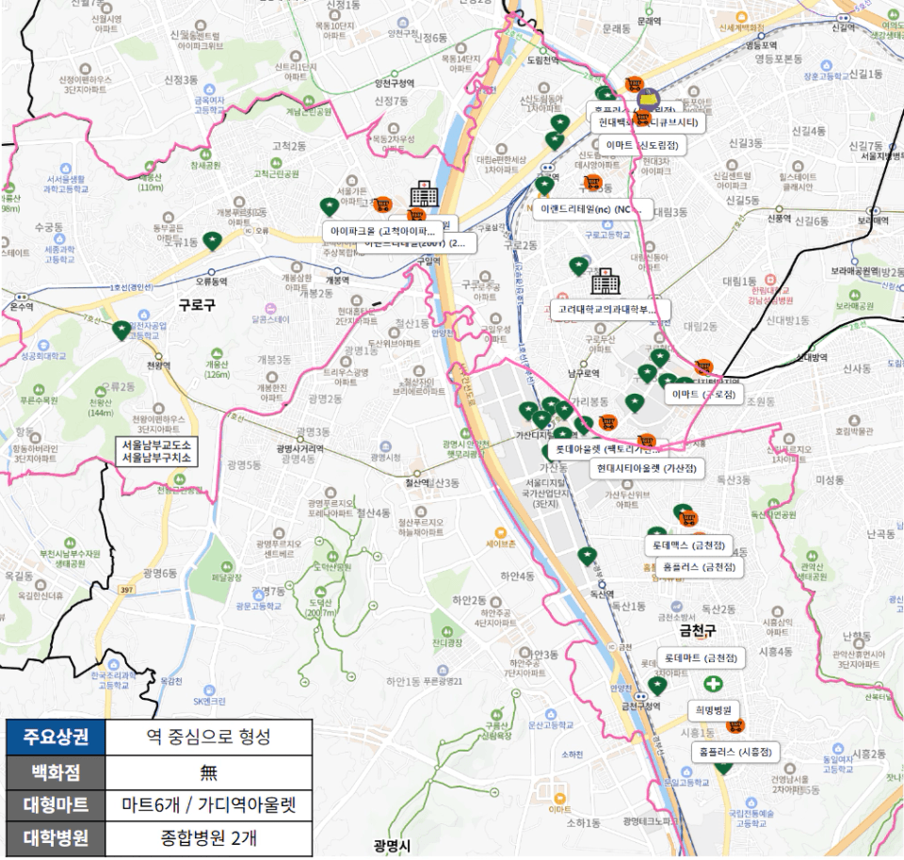Image resolution: width=904 pixels, height=860 pixels.
Task: Open the 롯데마트 (금천점) label
Action: 701,657
